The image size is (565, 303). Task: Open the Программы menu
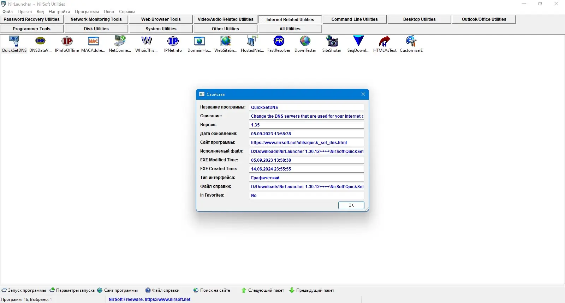[x=87, y=12]
